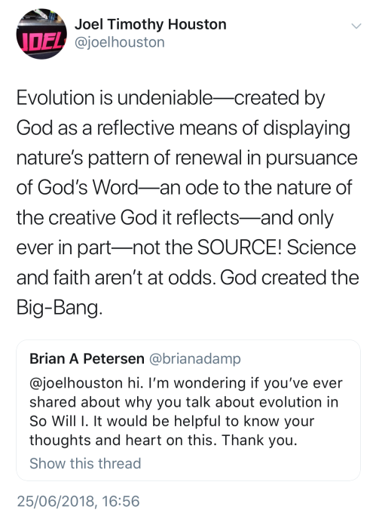The width and height of the screenshot is (376, 519).
Task: Click Show this thread link
Action: click(85, 463)
